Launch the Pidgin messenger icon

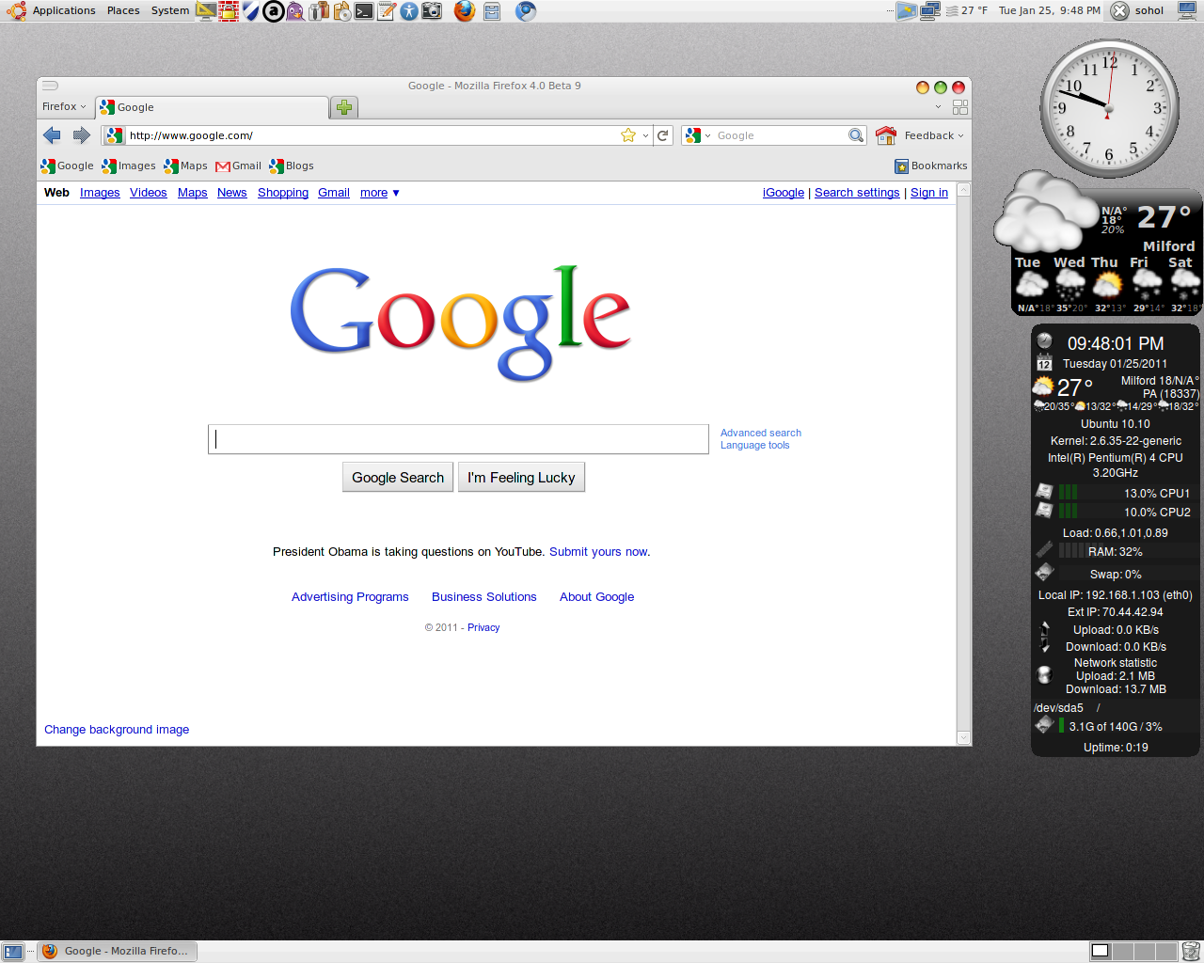[x=295, y=11]
